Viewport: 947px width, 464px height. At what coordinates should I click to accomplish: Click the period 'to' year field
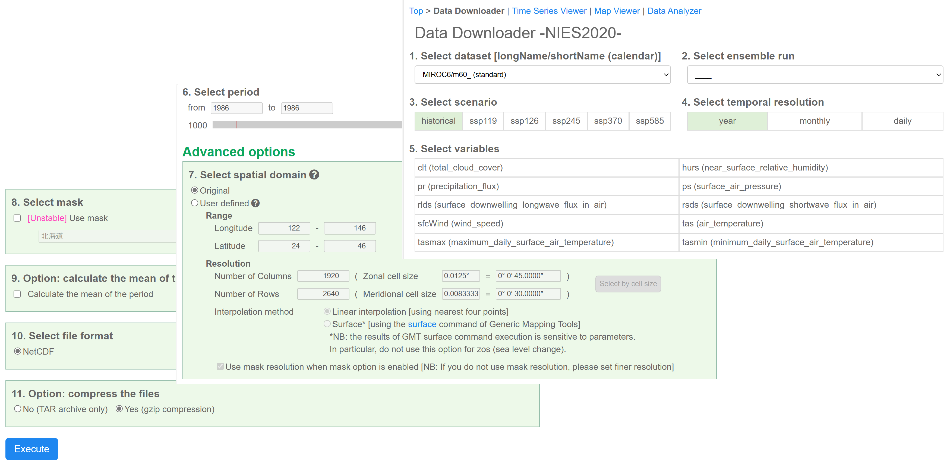click(307, 108)
